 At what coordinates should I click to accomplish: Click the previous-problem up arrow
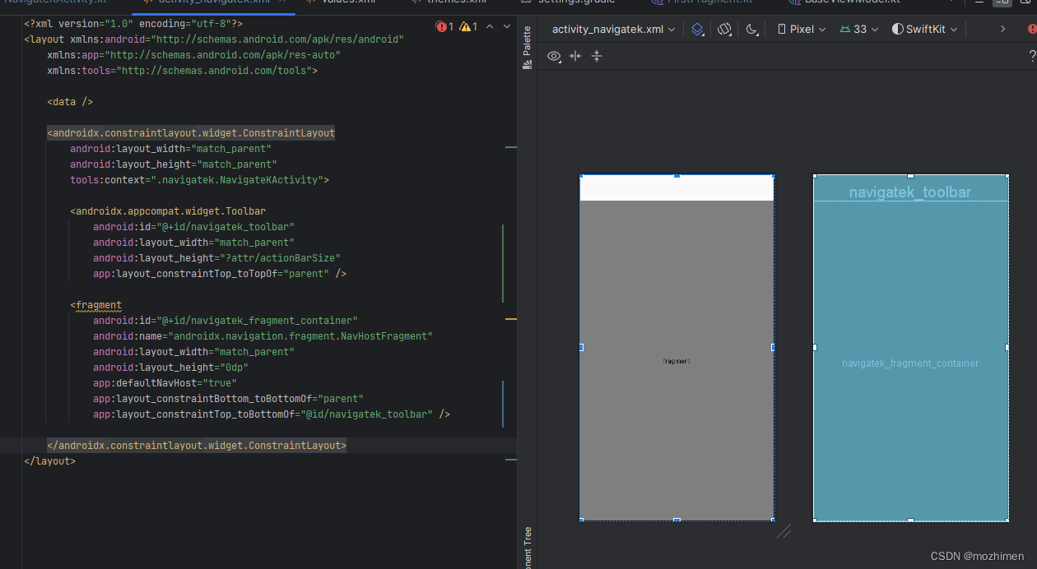[x=491, y=25]
